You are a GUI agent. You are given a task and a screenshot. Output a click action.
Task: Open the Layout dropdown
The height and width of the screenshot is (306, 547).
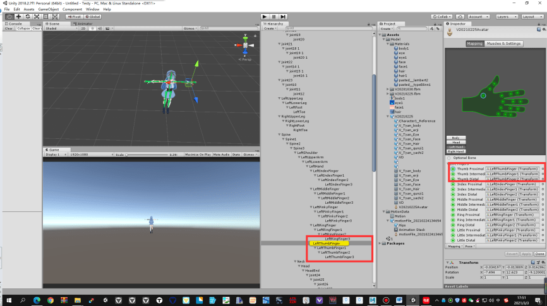tap(532, 17)
